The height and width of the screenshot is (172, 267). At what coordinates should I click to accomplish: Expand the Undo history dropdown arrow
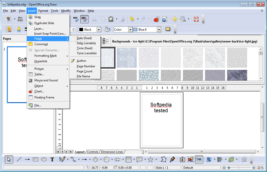point(138,19)
